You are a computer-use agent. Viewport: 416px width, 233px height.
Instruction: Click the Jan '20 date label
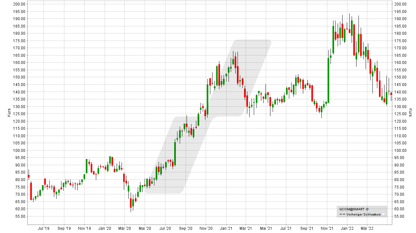pyautogui.click(x=105, y=228)
